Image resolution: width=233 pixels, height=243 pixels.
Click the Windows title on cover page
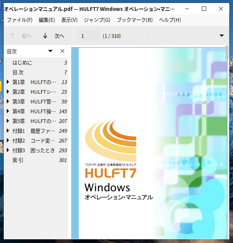pos(107,187)
